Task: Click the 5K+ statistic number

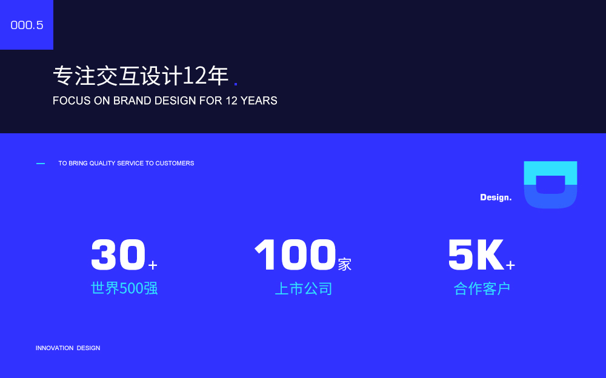Action: coord(482,254)
